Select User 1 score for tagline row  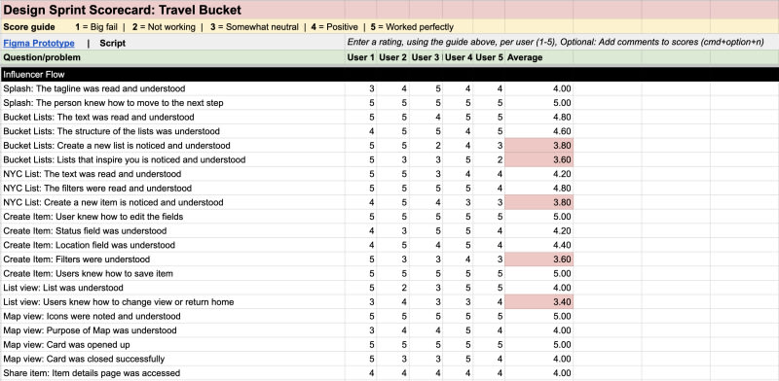click(x=361, y=88)
